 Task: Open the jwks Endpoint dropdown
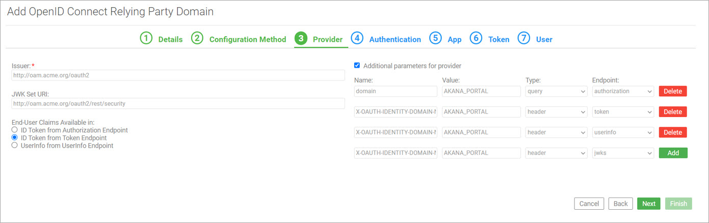pyautogui.click(x=623, y=153)
